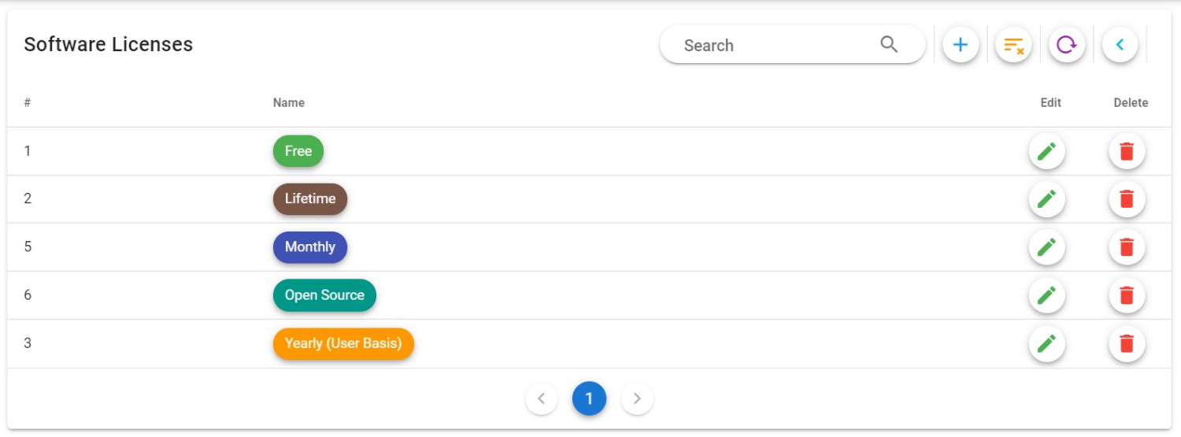Click the add new license plus icon

coord(960,45)
